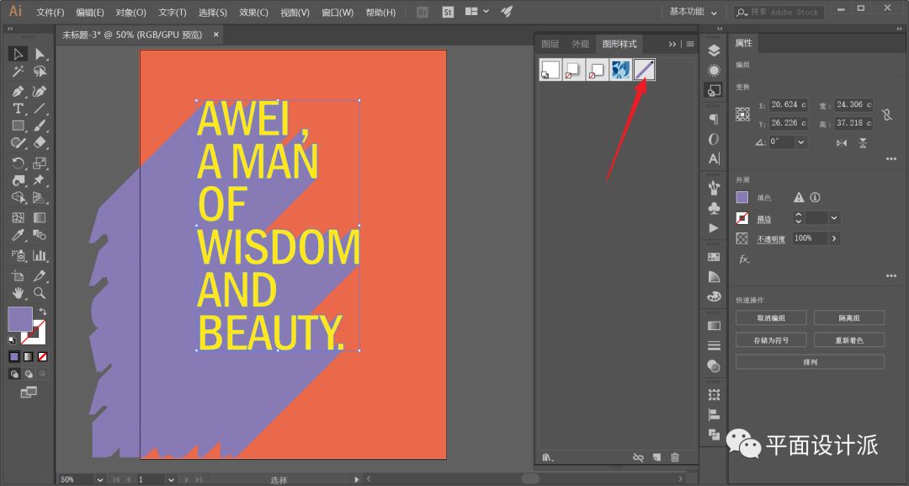
Task: Pick the Eyedropper tool
Action: (18, 236)
